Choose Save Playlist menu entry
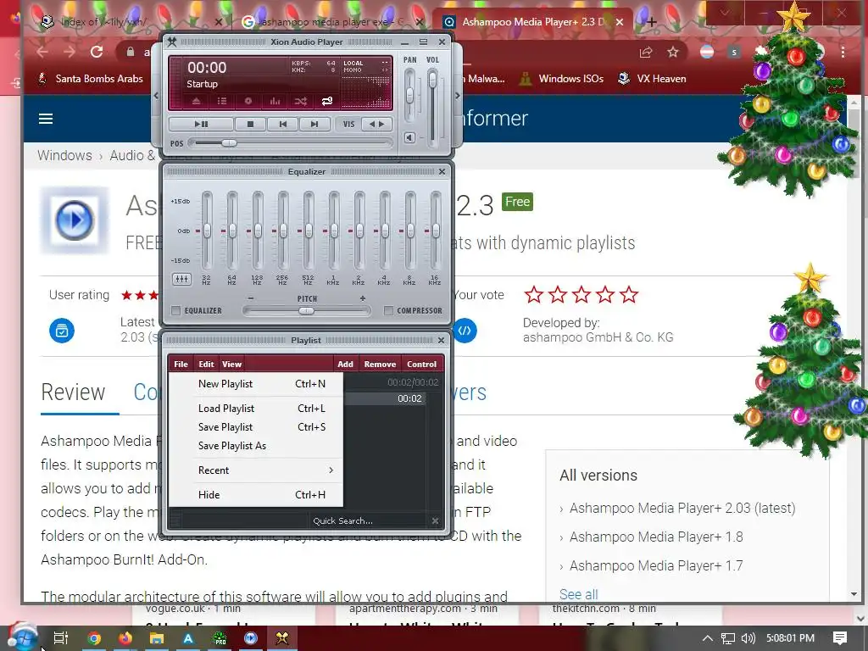 (256, 427)
